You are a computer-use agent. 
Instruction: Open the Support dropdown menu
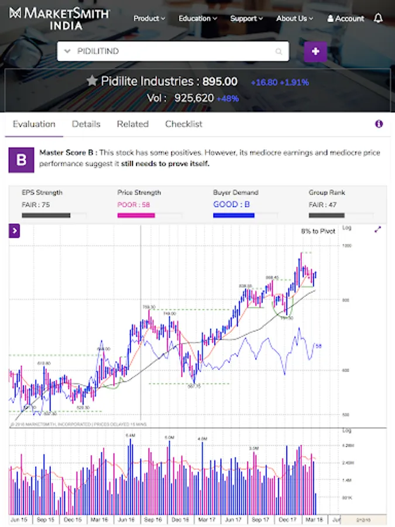[x=246, y=18]
